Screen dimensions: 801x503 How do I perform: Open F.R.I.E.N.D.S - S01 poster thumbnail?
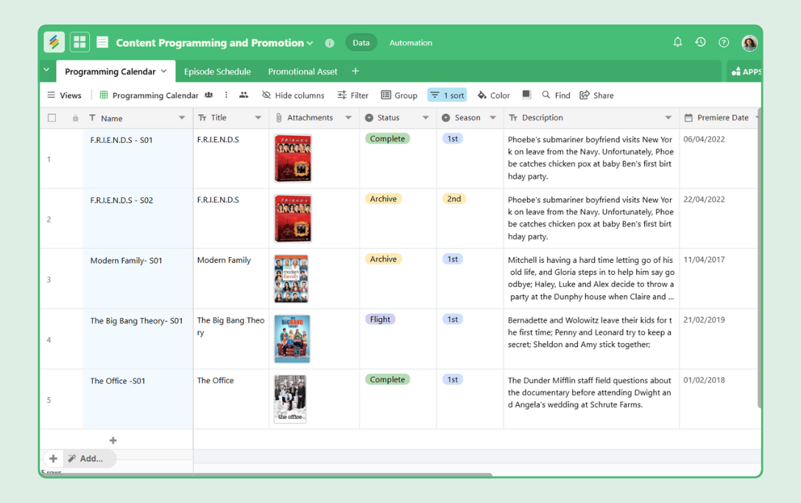[x=293, y=158]
